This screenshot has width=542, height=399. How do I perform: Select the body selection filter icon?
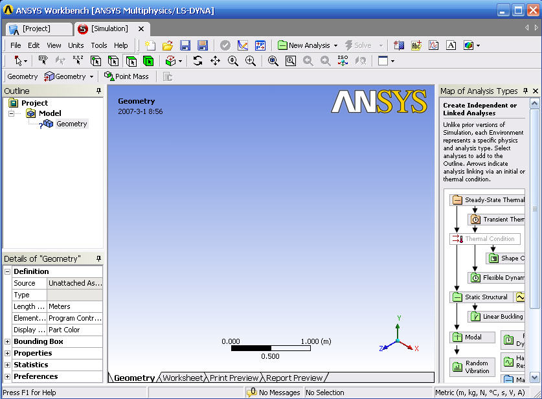148,61
